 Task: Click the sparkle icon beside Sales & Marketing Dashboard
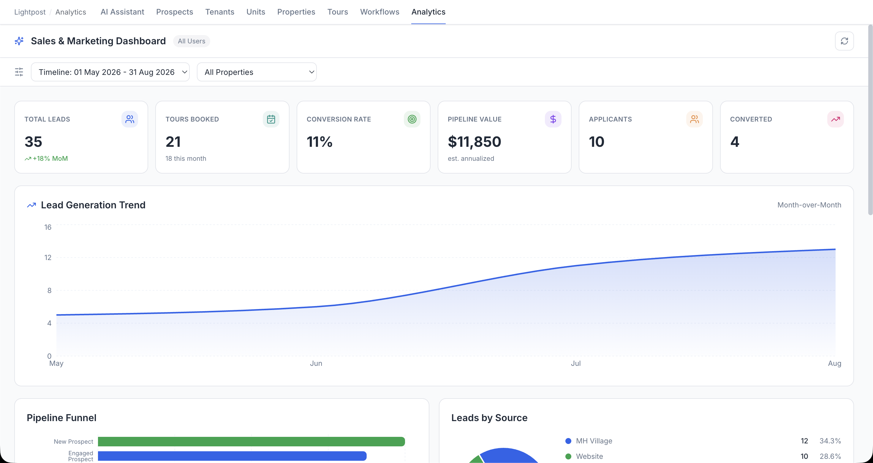pos(19,41)
